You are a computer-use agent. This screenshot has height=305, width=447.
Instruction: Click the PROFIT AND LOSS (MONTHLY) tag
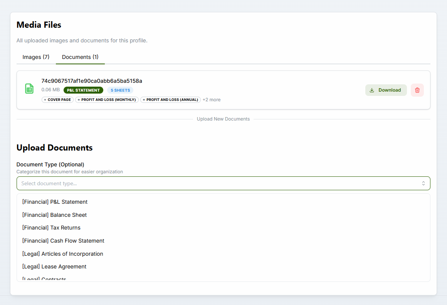(107, 99)
